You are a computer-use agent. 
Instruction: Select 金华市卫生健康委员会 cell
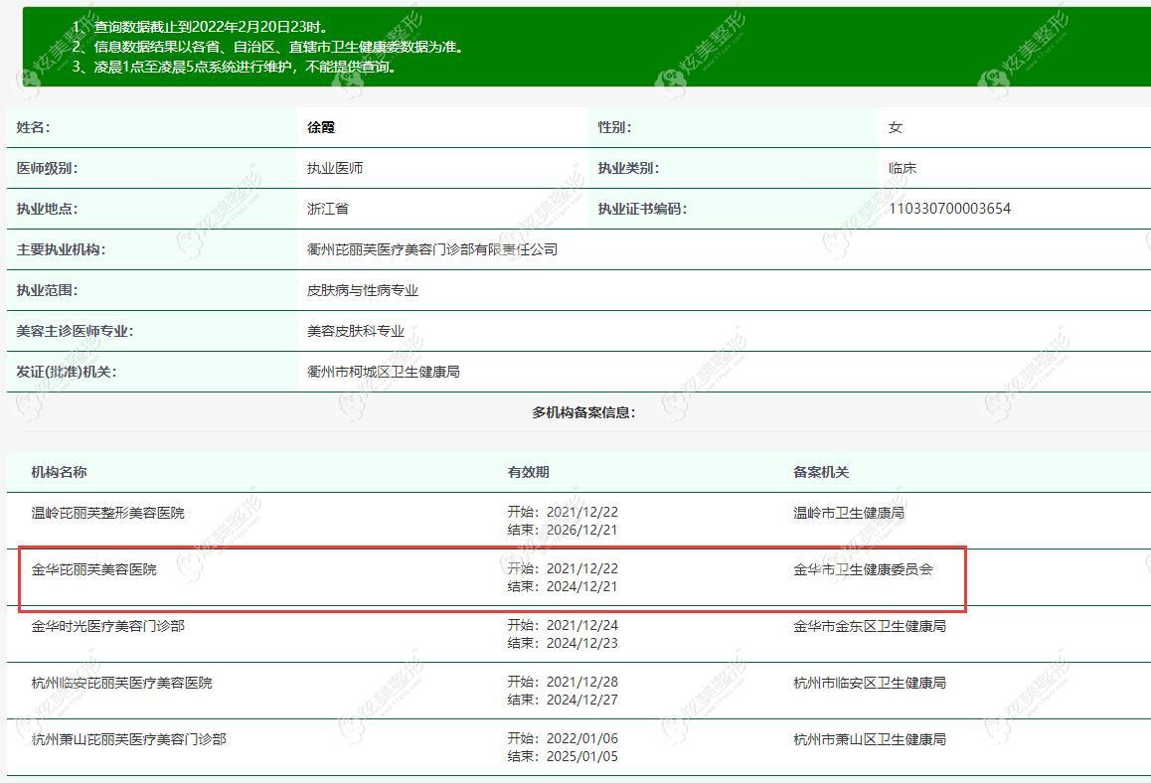[863, 569]
